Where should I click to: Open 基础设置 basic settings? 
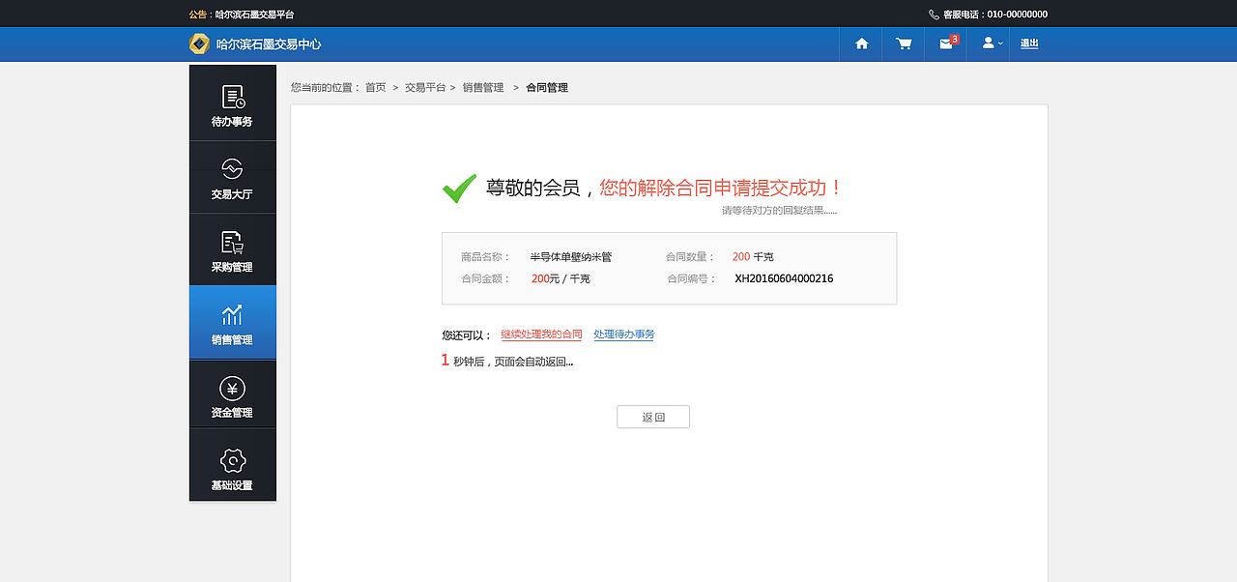click(232, 465)
